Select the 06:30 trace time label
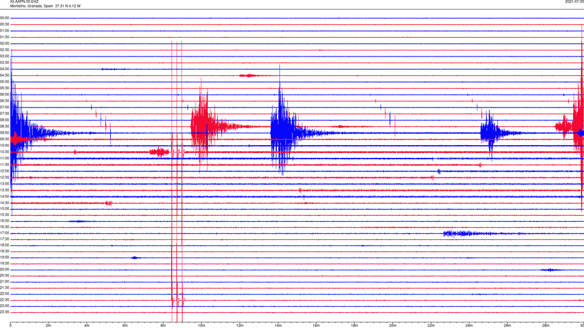 [4, 101]
